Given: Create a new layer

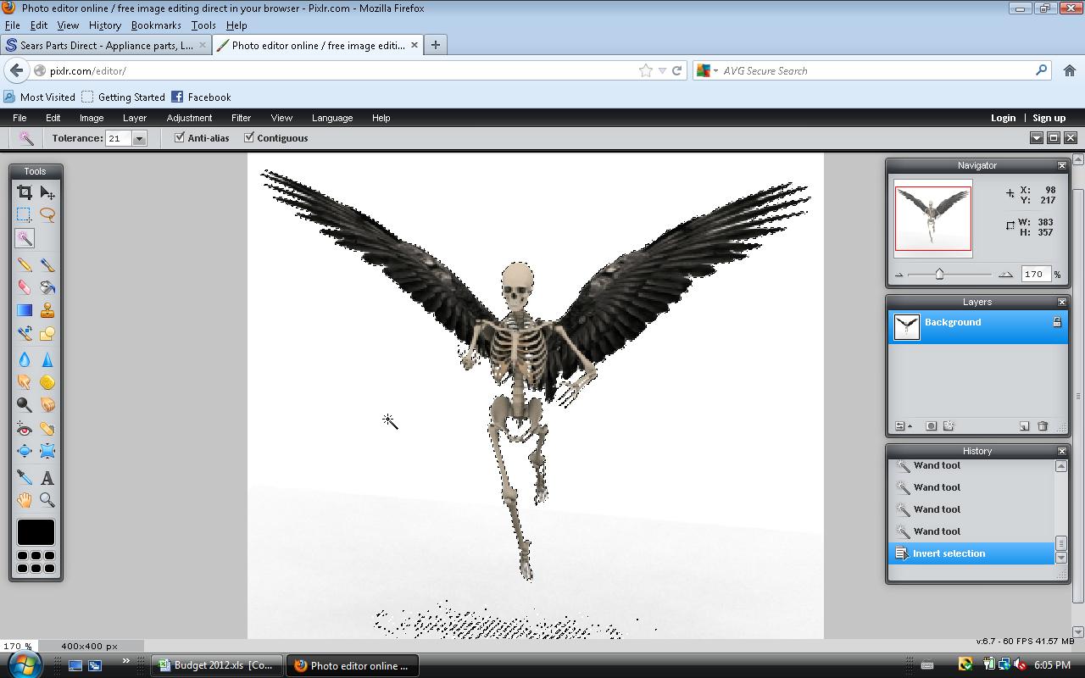Looking at the screenshot, I should [1024, 426].
